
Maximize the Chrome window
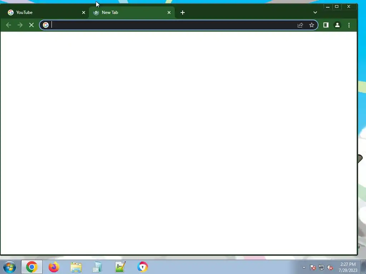click(x=337, y=6)
